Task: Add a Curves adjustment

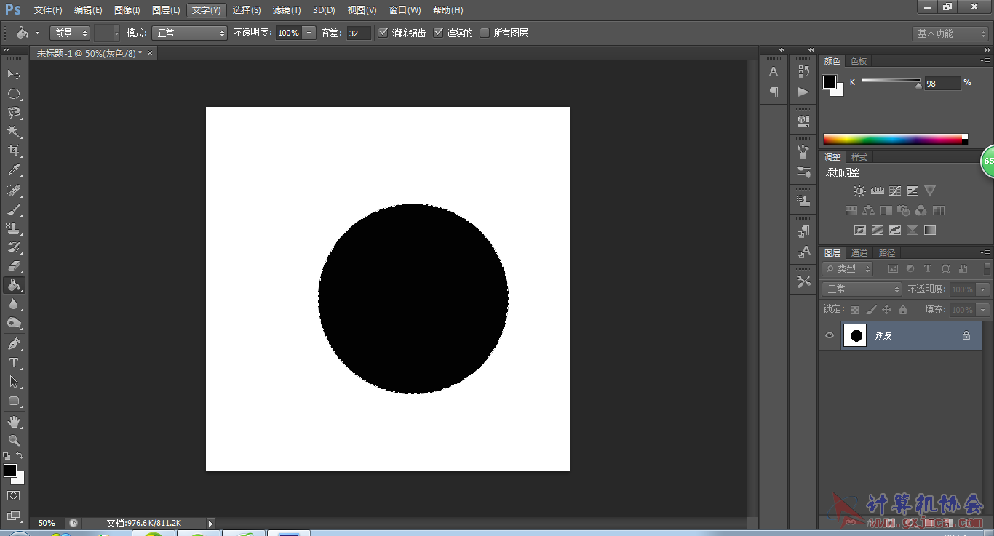Action: coord(894,191)
